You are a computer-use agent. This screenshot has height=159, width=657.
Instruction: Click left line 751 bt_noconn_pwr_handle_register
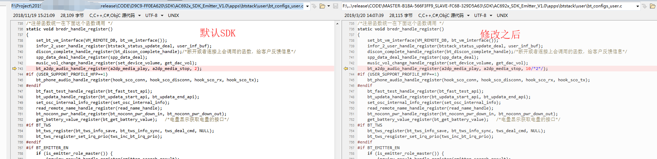coord(131,114)
